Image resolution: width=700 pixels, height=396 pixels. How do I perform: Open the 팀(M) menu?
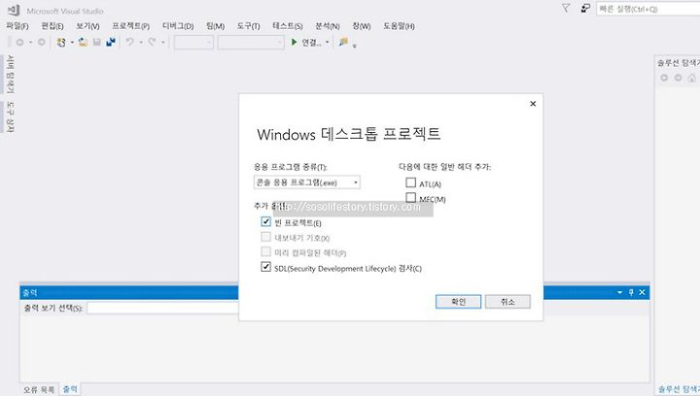click(215, 26)
